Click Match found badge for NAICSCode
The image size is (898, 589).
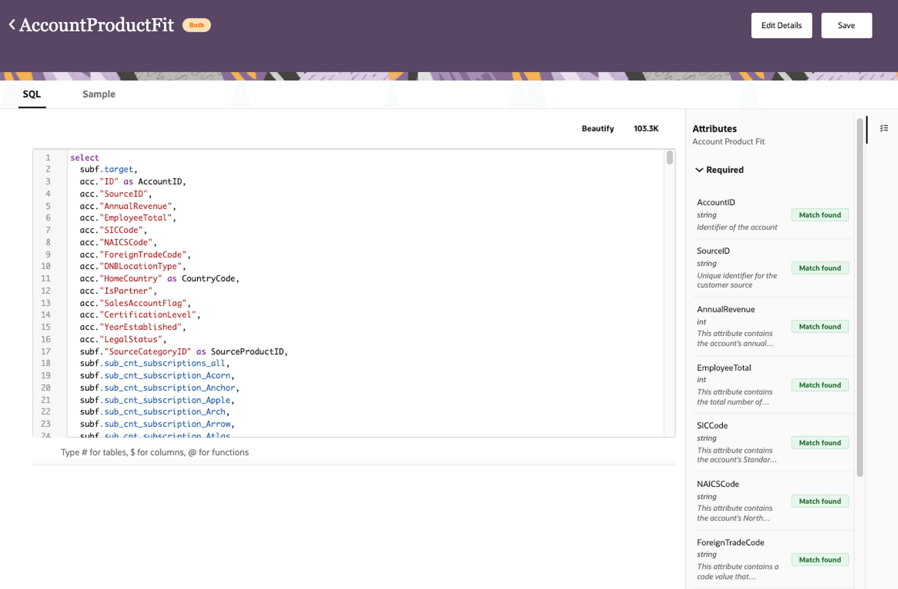820,501
